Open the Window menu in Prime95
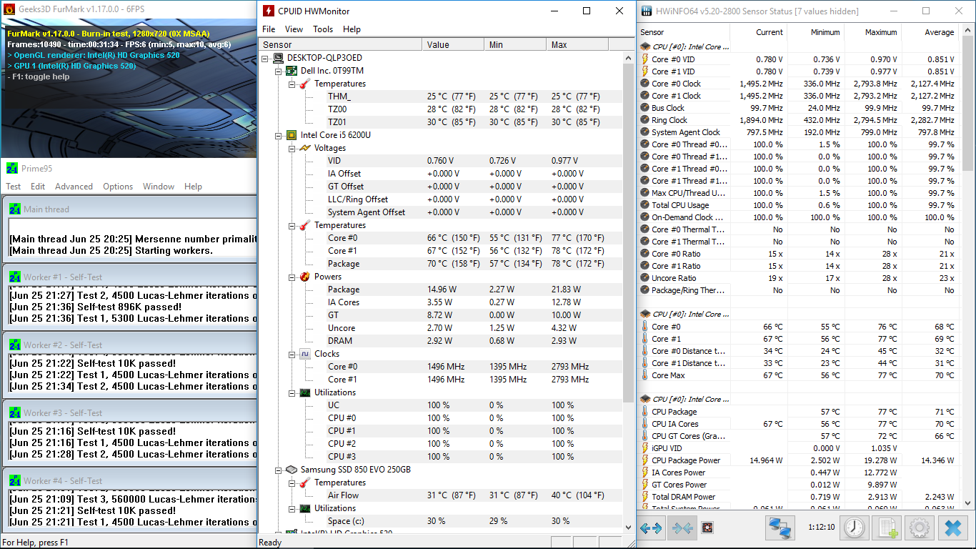The height and width of the screenshot is (549, 976). pos(159,187)
